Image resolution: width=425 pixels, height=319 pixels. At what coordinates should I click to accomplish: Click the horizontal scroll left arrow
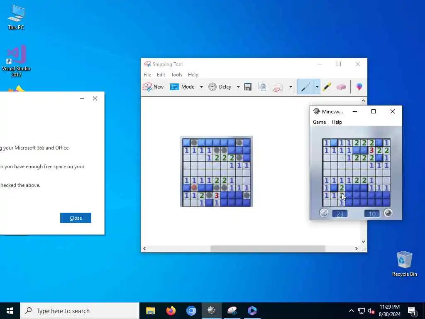pyautogui.click(x=144, y=248)
